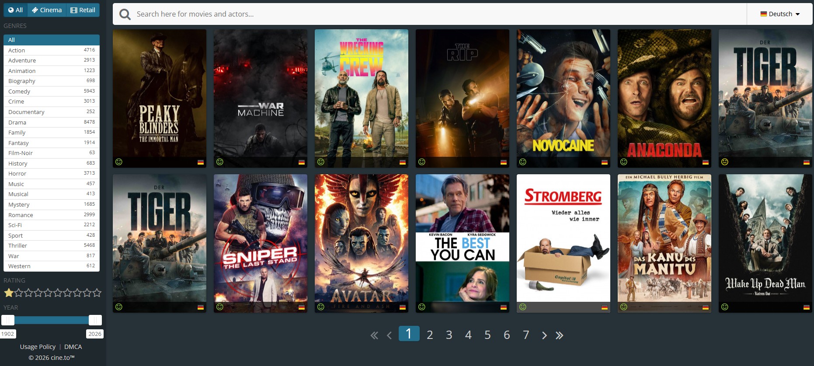Choose the Thriller genre
The width and height of the screenshot is (814, 366).
[x=52, y=245]
